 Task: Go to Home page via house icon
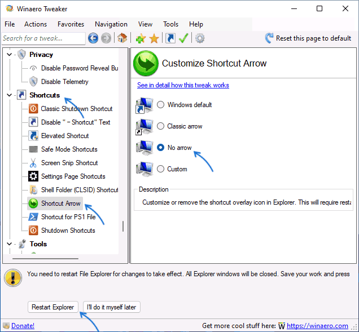(122, 38)
